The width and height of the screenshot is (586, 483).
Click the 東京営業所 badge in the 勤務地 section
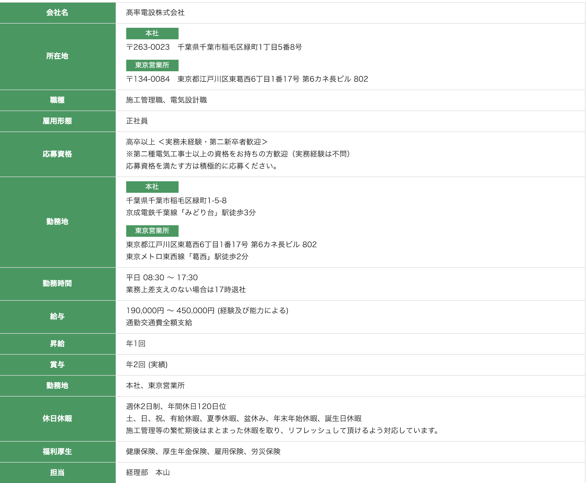pyautogui.click(x=152, y=231)
